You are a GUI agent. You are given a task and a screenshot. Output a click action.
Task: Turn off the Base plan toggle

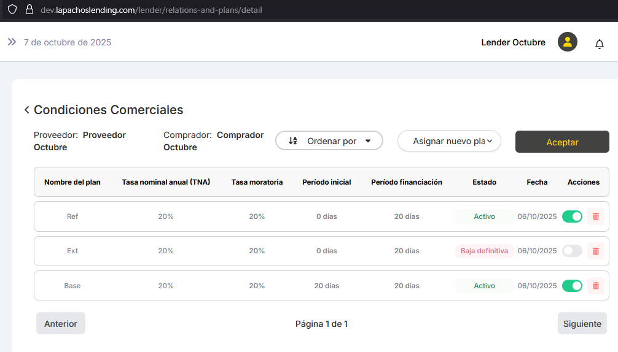click(572, 286)
